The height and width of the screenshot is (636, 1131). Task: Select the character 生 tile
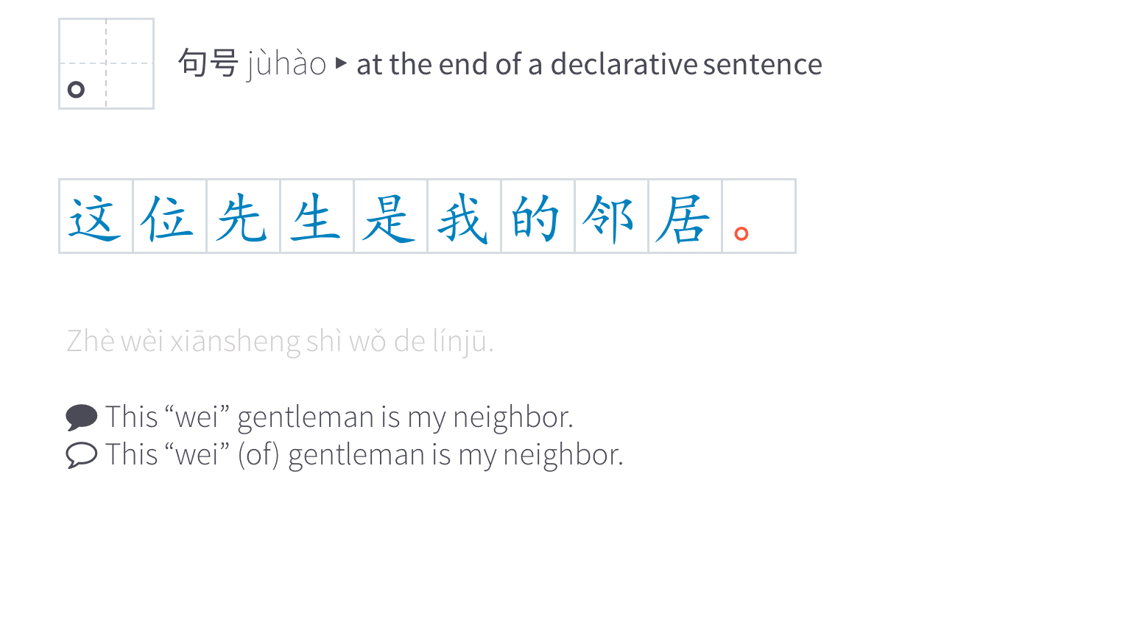[317, 216]
